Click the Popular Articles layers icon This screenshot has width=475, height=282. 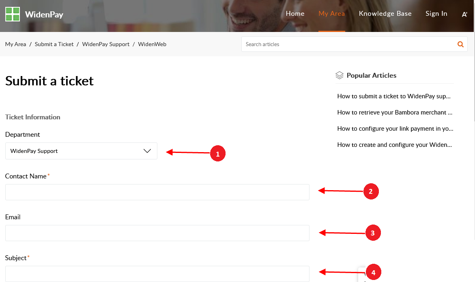(339, 75)
